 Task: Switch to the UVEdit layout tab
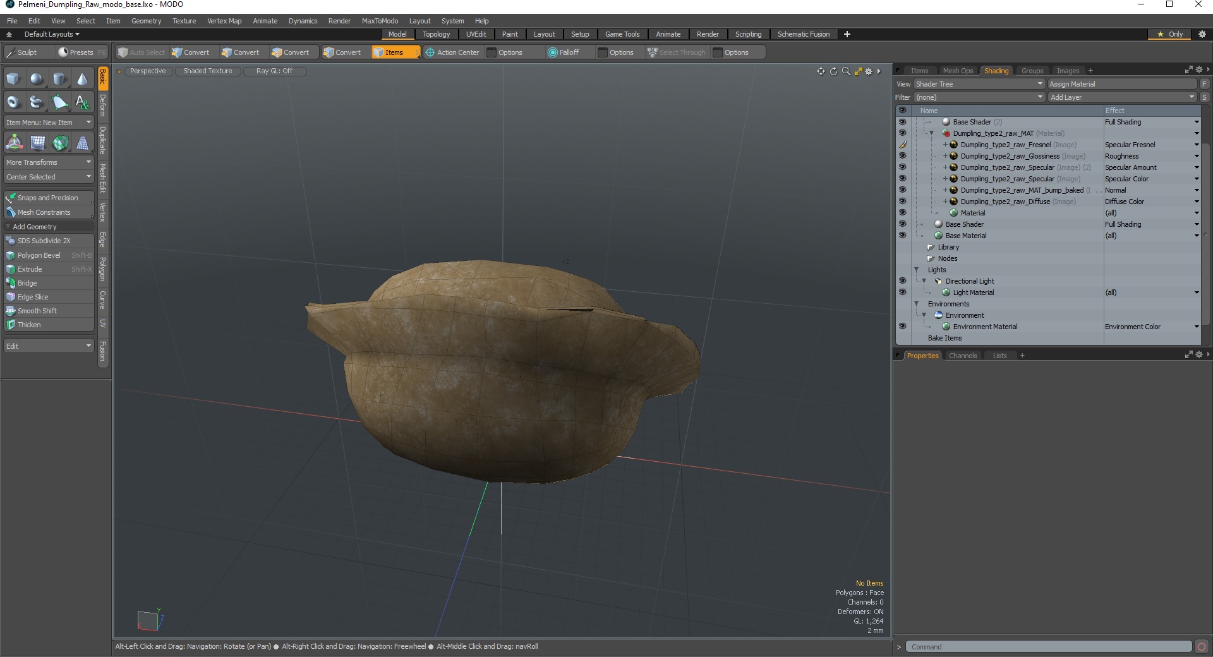[476, 34]
